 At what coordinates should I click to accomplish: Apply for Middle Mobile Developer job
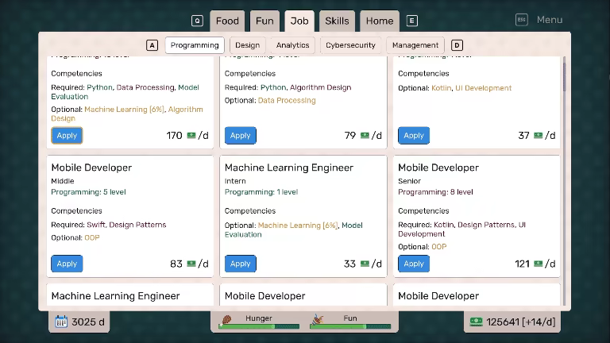[67, 264]
